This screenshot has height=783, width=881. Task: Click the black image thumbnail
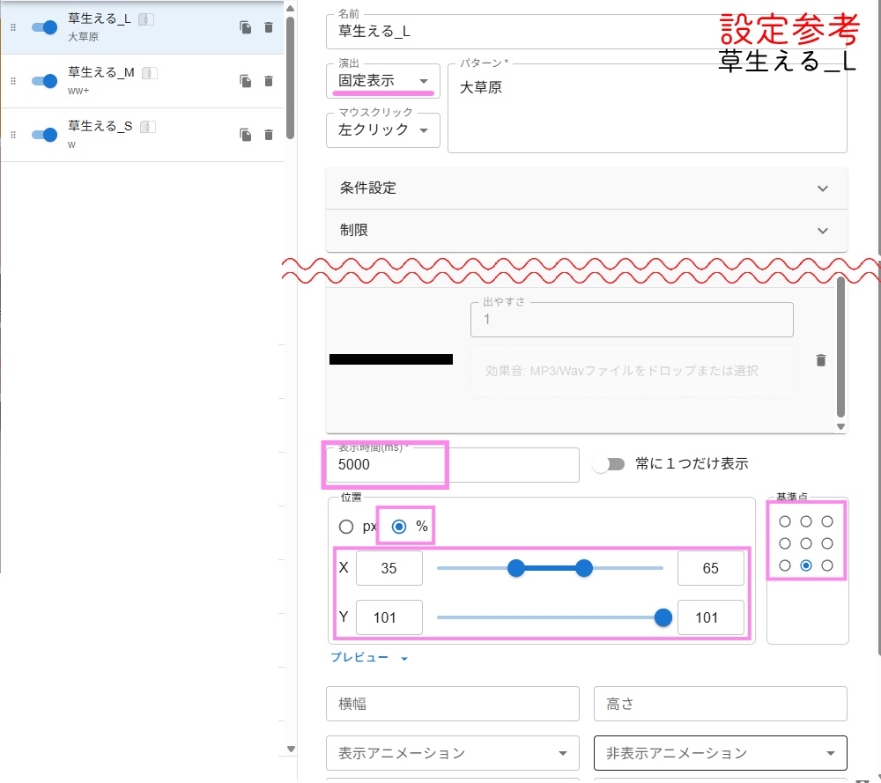391,359
